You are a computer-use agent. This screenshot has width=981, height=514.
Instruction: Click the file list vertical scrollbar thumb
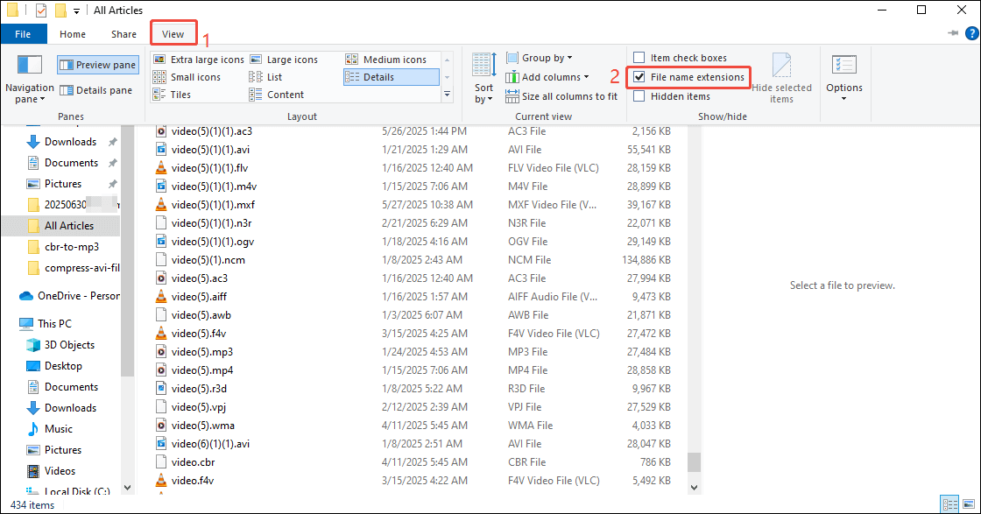point(693,462)
